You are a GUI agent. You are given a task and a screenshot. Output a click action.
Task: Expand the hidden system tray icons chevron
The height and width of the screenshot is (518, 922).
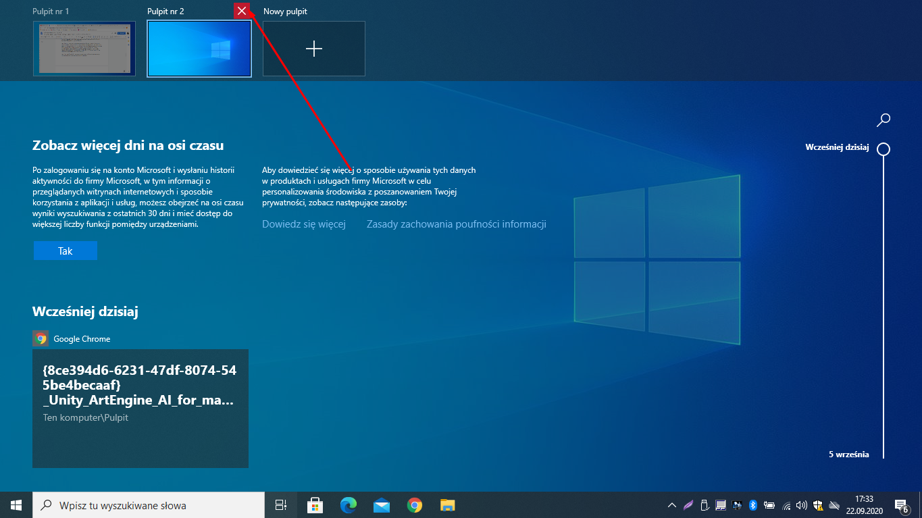click(x=671, y=504)
